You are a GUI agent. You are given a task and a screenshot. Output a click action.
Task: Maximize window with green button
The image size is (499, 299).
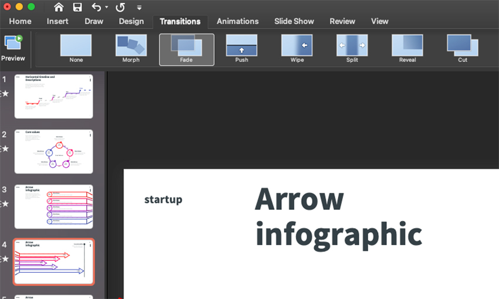31,6
